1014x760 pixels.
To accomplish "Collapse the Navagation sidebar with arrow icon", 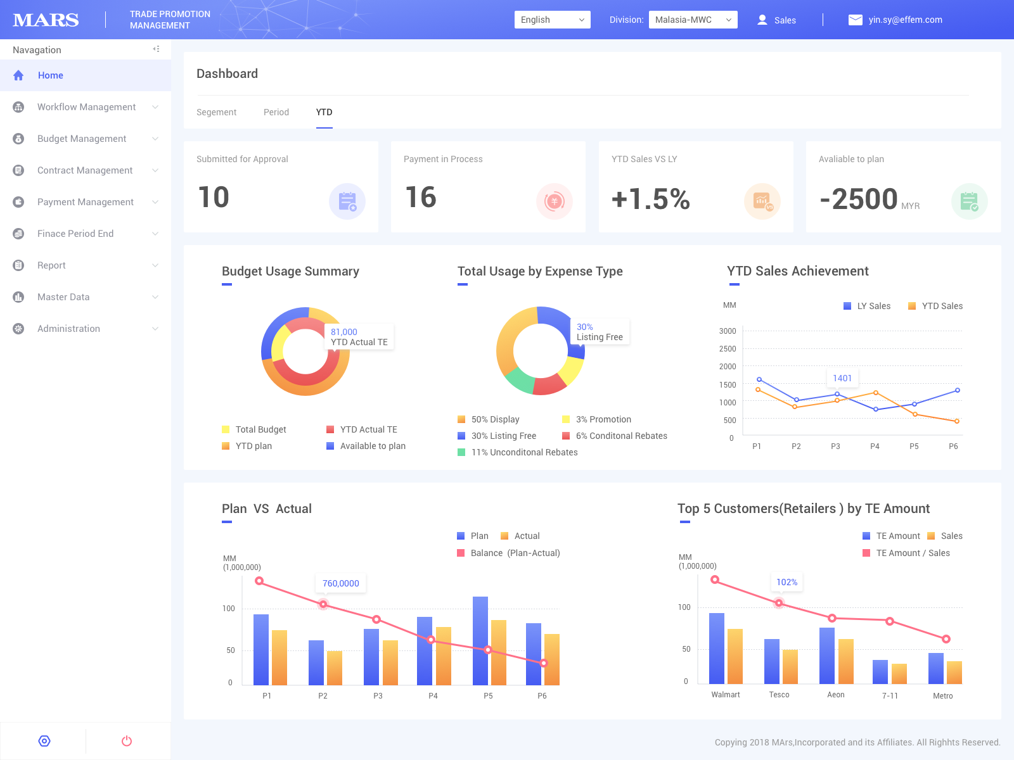I will coord(156,49).
